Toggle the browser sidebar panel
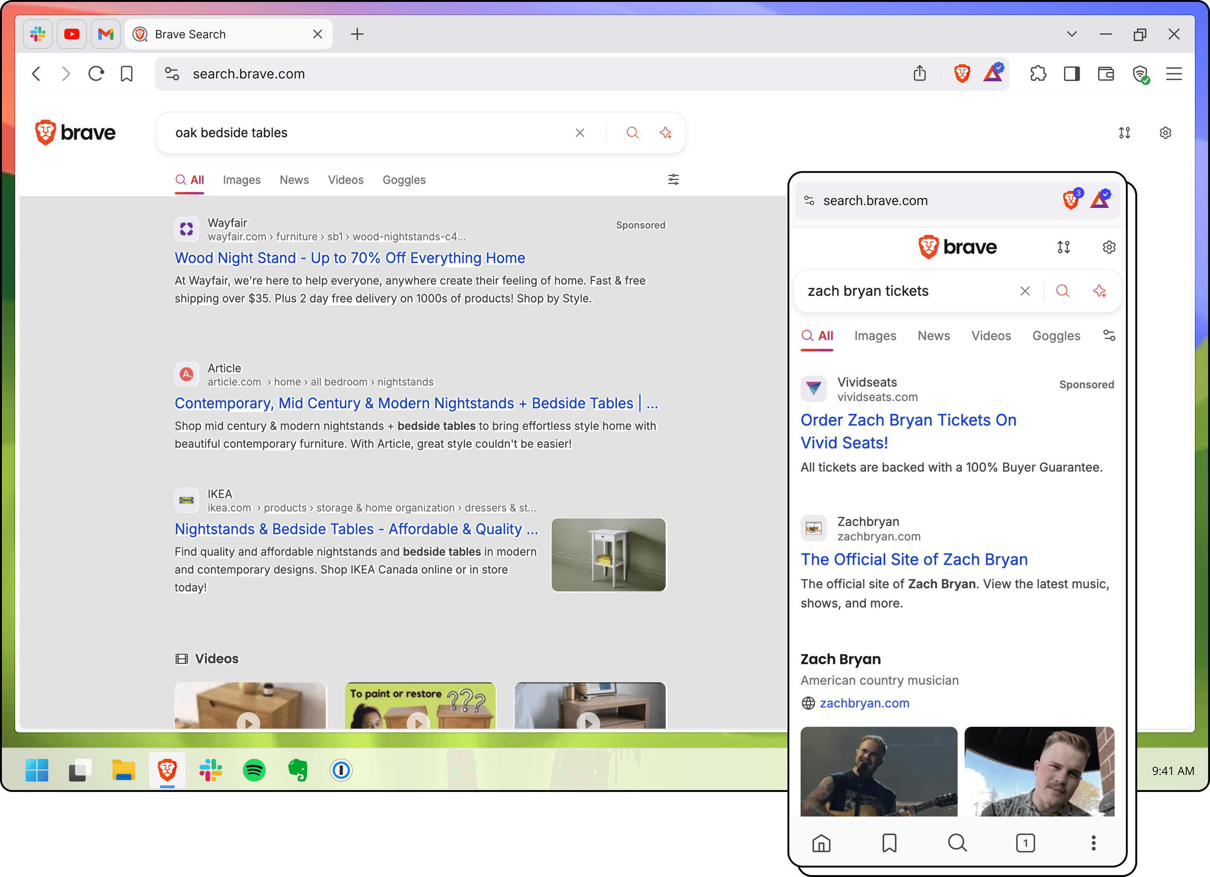Image resolution: width=1210 pixels, height=877 pixels. coord(1072,74)
